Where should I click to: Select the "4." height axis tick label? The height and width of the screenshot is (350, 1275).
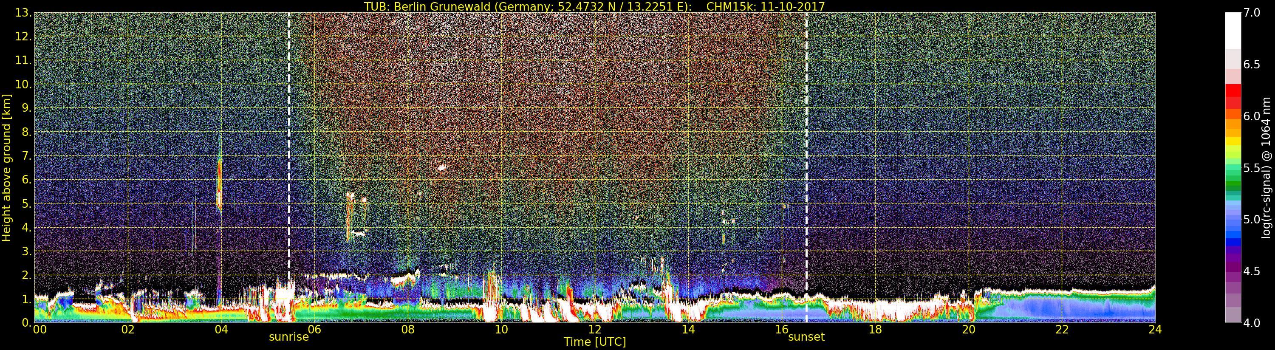(x=27, y=227)
